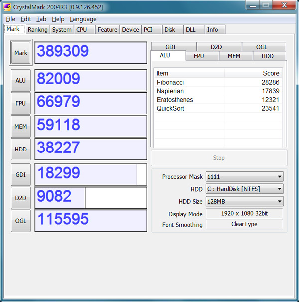The width and height of the screenshot is (299, 302).
Task: Click the total Mark score 389309
Action: pos(91,53)
